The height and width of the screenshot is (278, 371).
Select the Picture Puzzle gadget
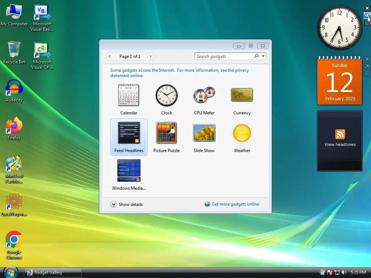pyautogui.click(x=167, y=137)
